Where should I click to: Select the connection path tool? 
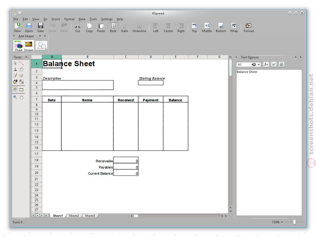[x=21, y=63]
